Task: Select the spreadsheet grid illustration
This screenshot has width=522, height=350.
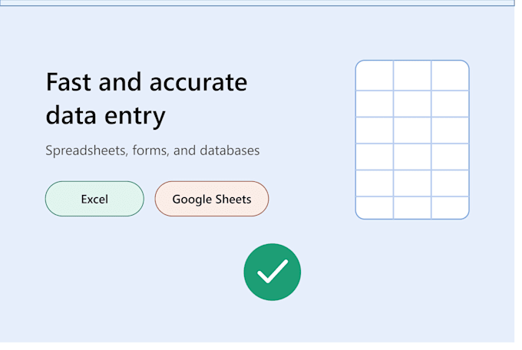Action: click(x=412, y=140)
